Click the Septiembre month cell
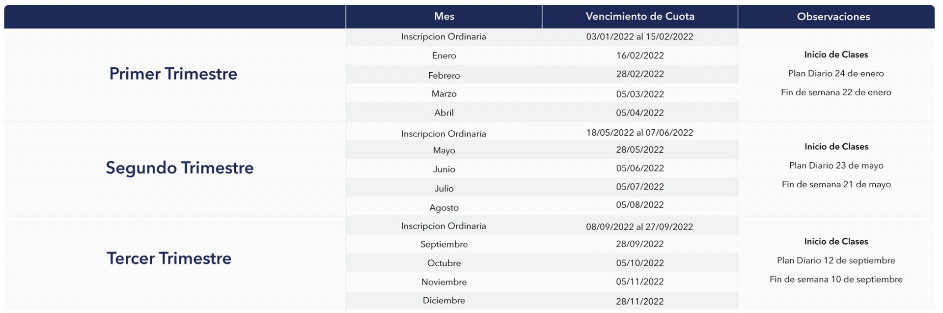 tap(444, 244)
